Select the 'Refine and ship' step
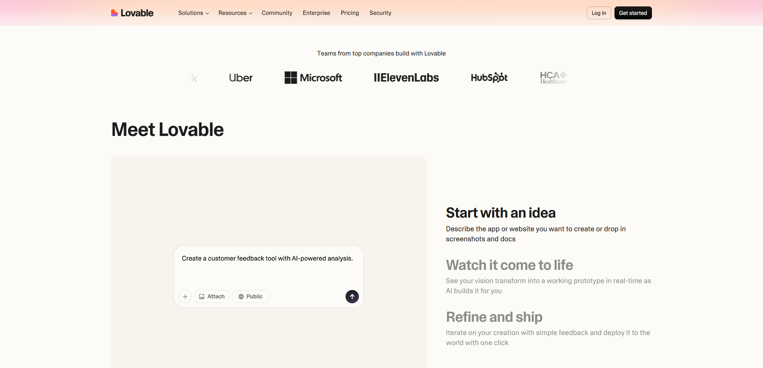 (x=494, y=317)
